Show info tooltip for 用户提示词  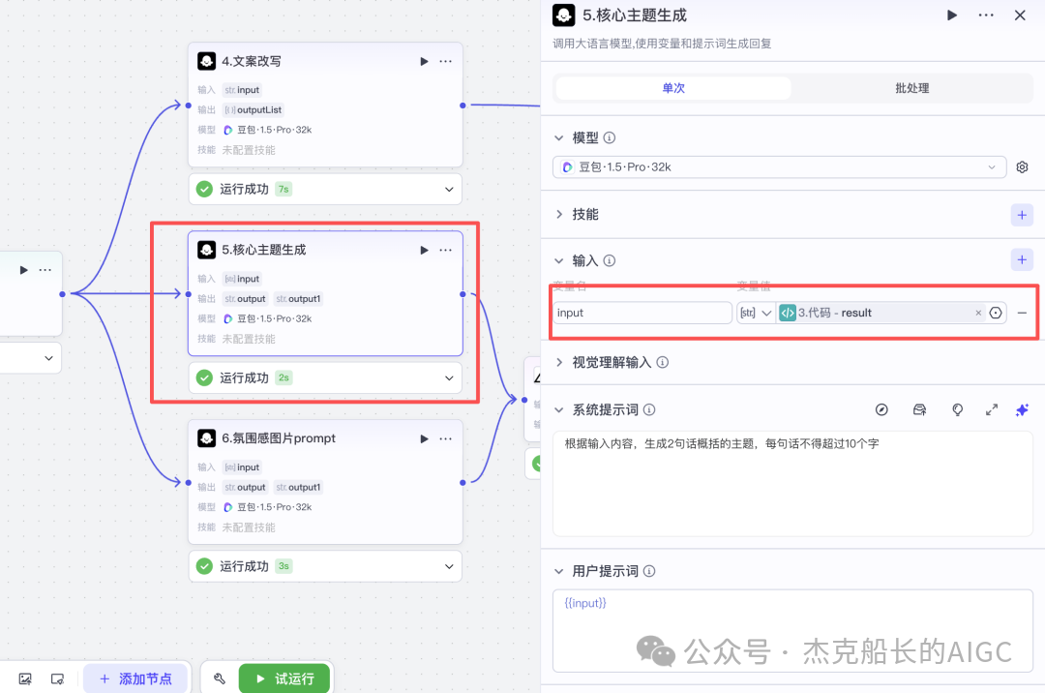[x=649, y=572]
